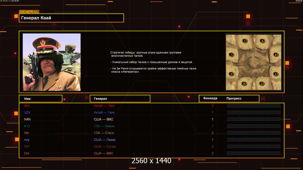Select player Did in the bottom row

[x=27, y=153]
